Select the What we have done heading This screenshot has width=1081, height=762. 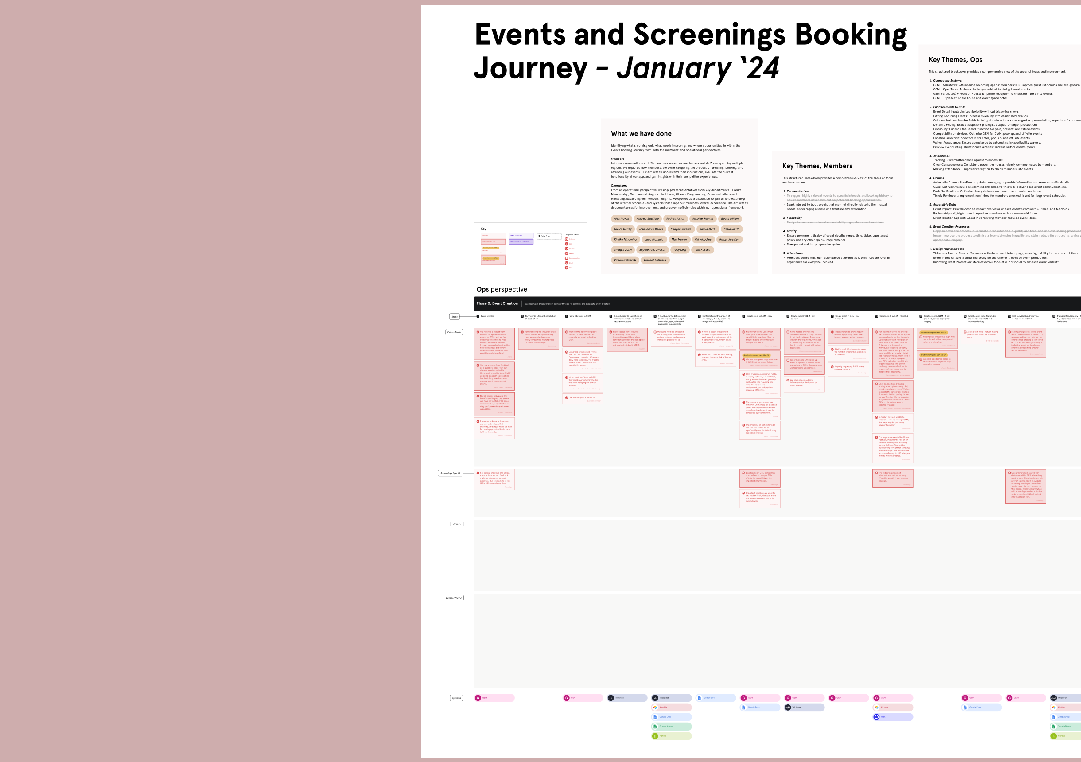tap(641, 134)
